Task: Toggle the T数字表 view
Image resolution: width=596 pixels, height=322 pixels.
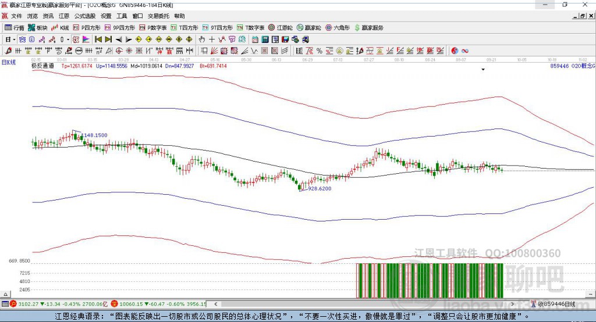Action: click(x=251, y=27)
